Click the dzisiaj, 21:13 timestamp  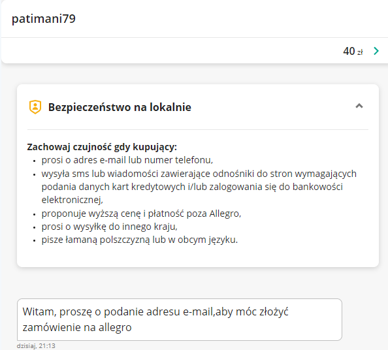[x=36, y=345]
